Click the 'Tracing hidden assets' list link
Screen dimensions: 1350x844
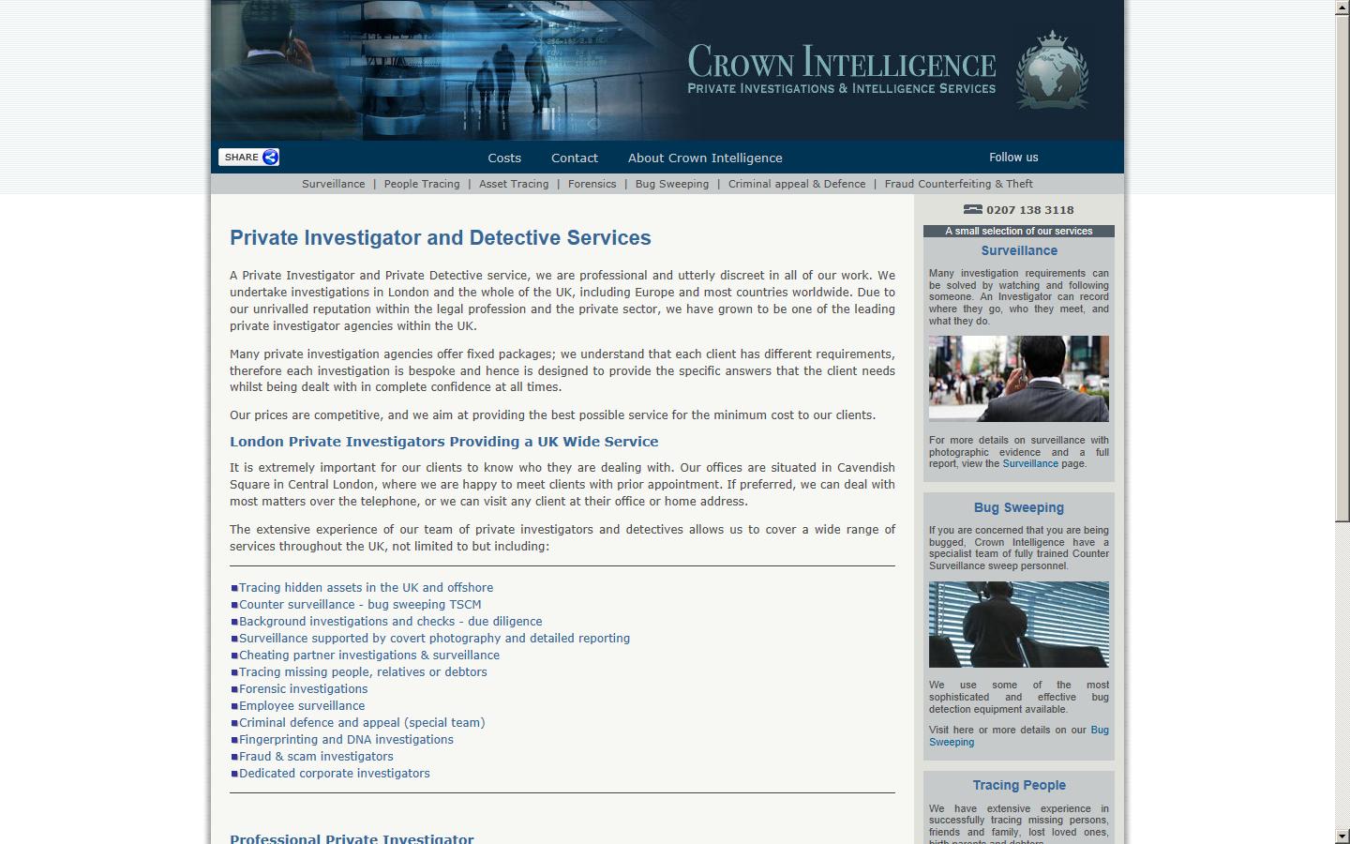pos(367,587)
